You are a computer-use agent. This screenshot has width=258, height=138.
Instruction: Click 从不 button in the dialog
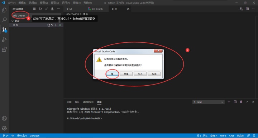pyautogui.click(x=140, y=74)
